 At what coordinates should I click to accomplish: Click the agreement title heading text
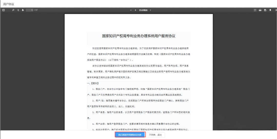coord(138,36)
